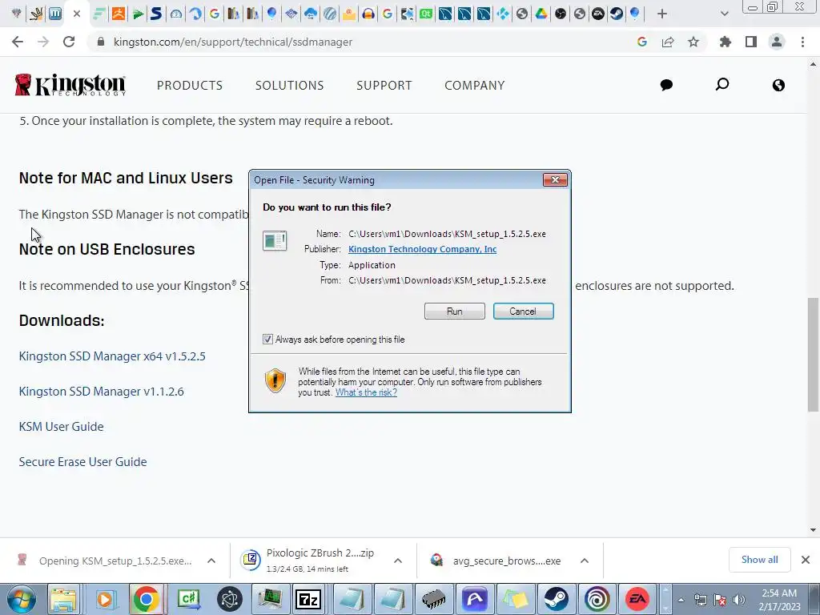Show hidden system tray icons arrow

click(681, 600)
